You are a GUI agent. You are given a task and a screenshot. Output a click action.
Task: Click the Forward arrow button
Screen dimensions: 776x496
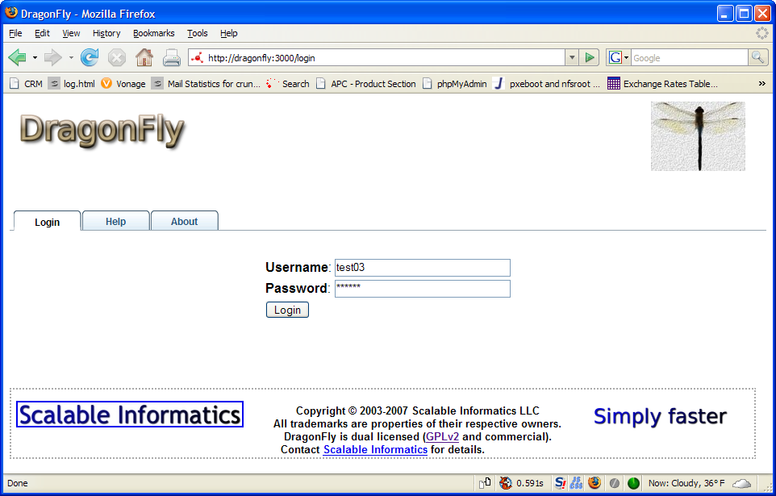[x=53, y=58]
